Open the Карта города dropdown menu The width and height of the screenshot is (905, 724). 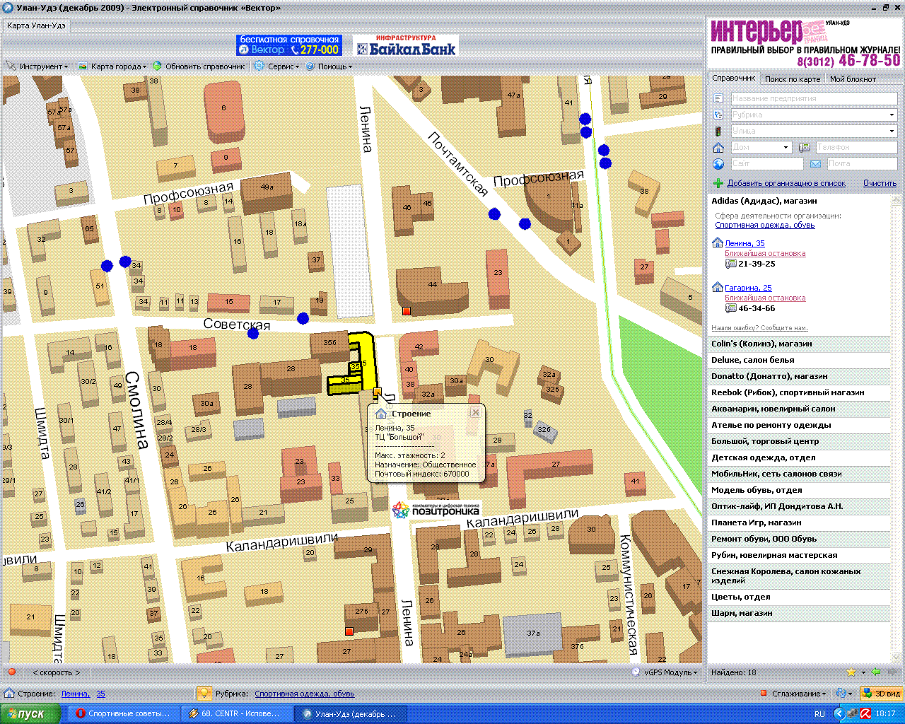(112, 66)
